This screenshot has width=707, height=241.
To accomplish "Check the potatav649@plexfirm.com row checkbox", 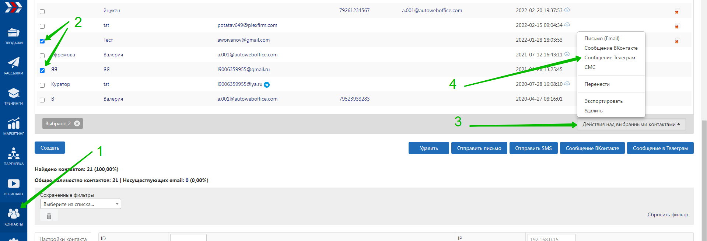I will (42, 26).
